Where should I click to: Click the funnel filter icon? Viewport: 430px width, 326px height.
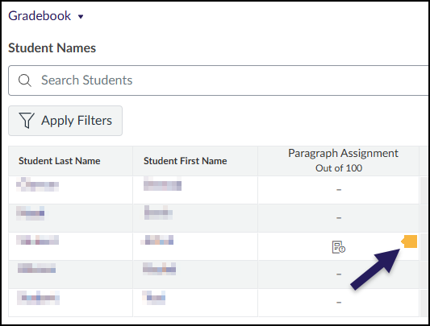pos(27,121)
